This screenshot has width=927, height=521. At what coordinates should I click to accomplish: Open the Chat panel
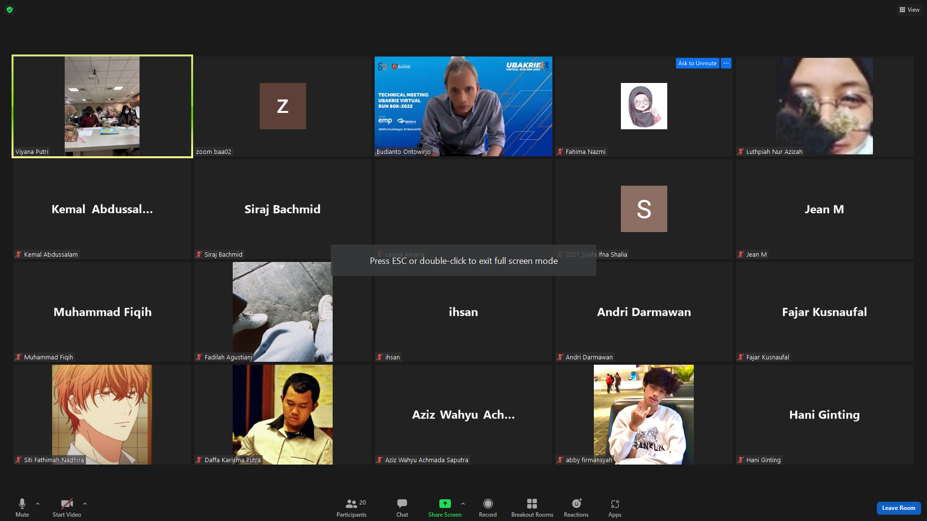click(x=402, y=508)
